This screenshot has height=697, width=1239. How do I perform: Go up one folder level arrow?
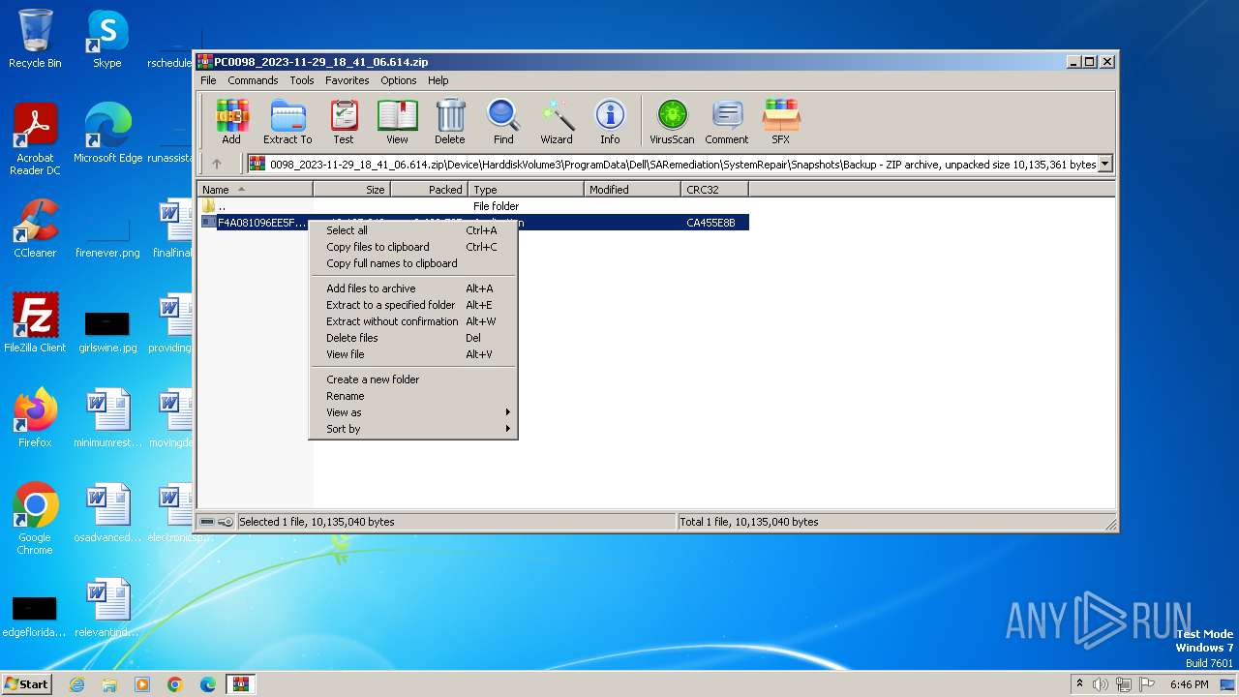click(217, 165)
